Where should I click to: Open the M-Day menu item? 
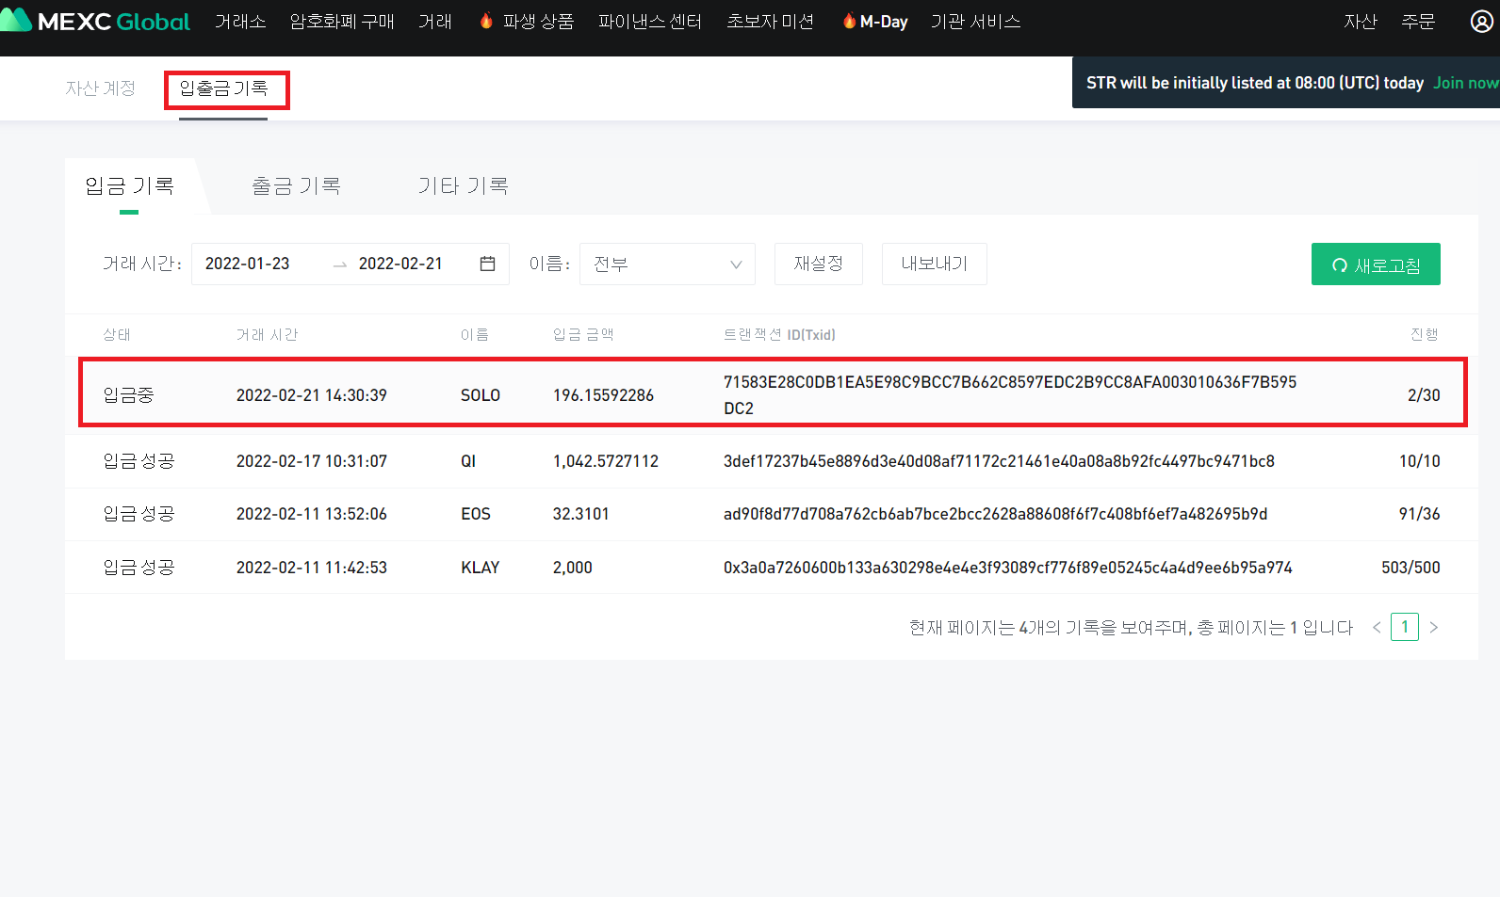(x=884, y=21)
